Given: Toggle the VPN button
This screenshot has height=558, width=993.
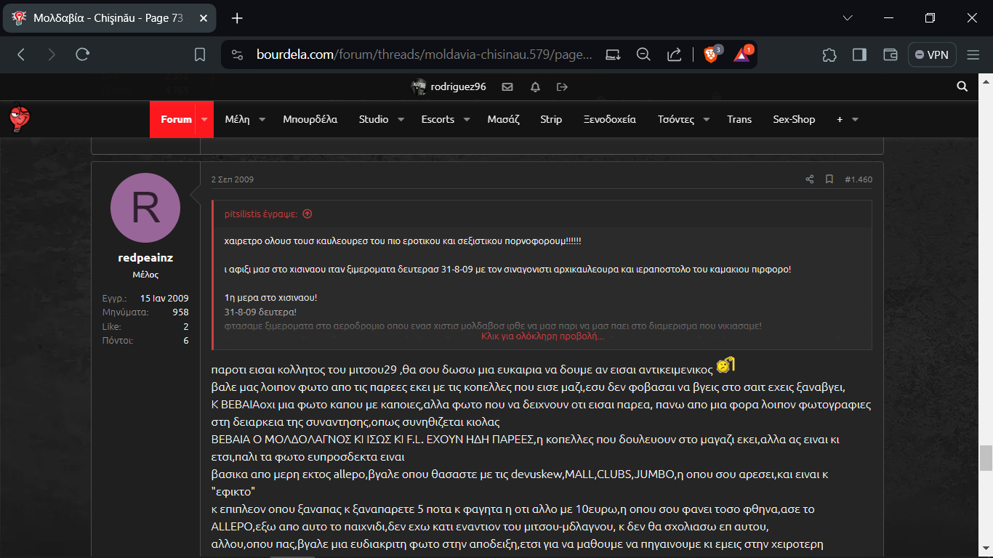Looking at the screenshot, I should pos(932,54).
